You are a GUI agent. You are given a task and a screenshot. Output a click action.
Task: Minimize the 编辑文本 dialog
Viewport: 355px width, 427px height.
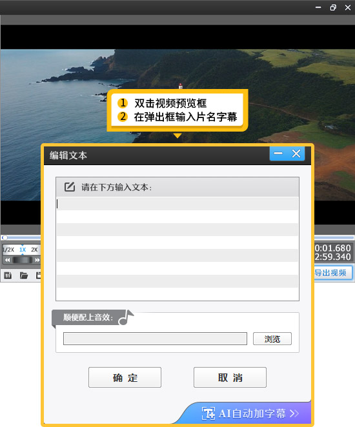(x=278, y=154)
